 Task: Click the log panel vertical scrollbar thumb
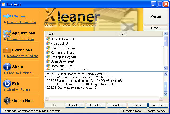coord(165,86)
